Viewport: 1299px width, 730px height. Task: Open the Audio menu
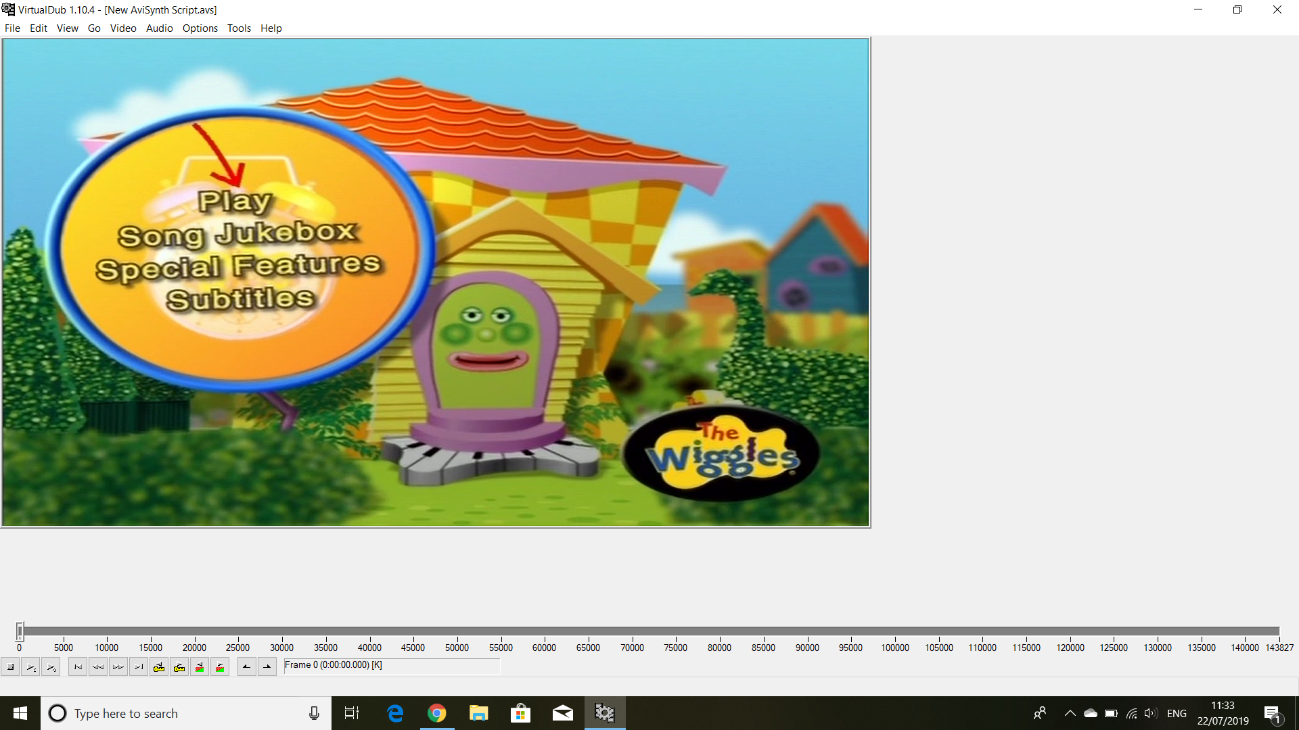click(159, 28)
